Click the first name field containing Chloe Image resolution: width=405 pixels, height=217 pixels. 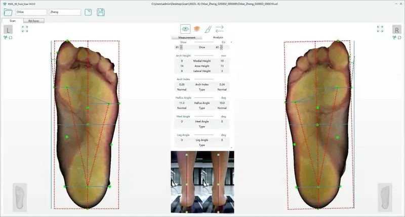pos(31,12)
